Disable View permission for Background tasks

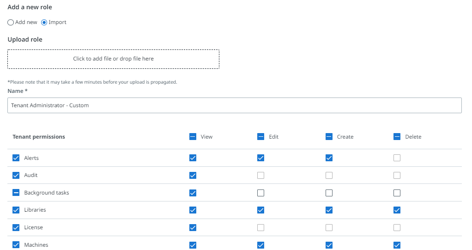tap(193, 193)
